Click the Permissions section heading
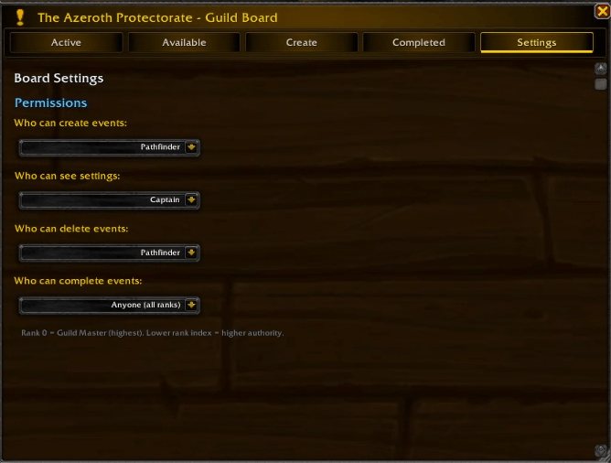611x463 pixels. pos(50,102)
